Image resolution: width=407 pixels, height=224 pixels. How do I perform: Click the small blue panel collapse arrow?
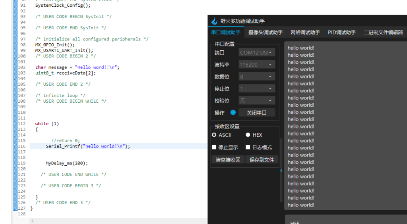click(281, 170)
